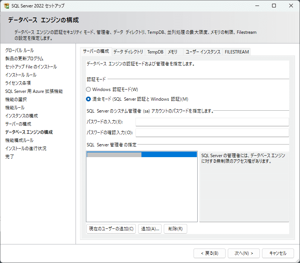Maximize the setup window

(x=274, y=6)
